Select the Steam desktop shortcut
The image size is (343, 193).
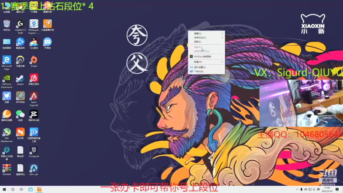[x=20, y=80]
